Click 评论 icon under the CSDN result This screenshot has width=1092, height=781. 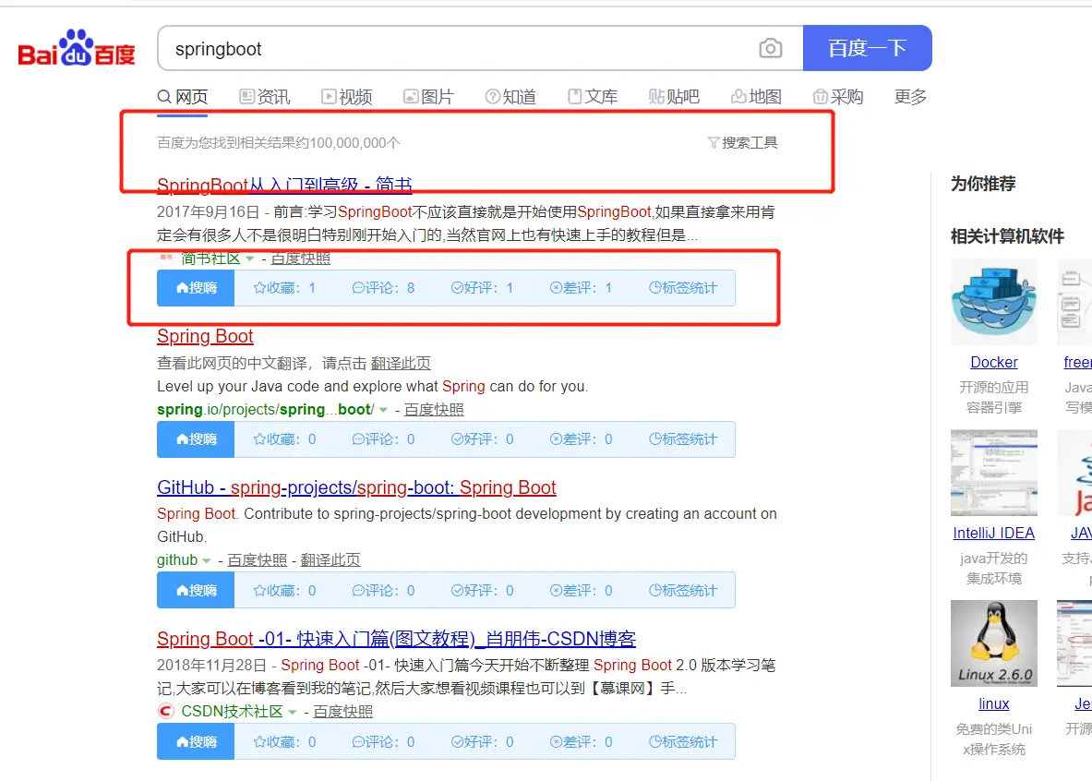(x=358, y=742)
